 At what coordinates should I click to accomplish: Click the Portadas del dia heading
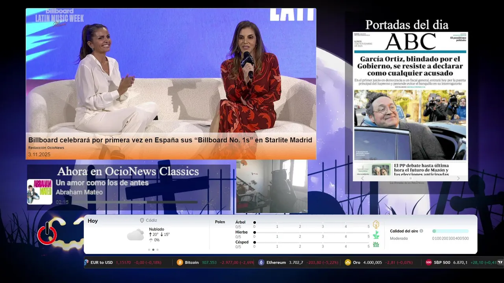coord(407,25)
